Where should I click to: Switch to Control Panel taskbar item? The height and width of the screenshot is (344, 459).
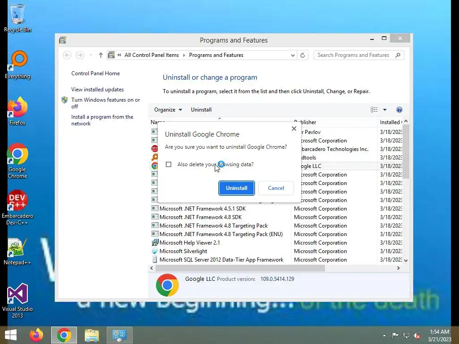(119, 335)
